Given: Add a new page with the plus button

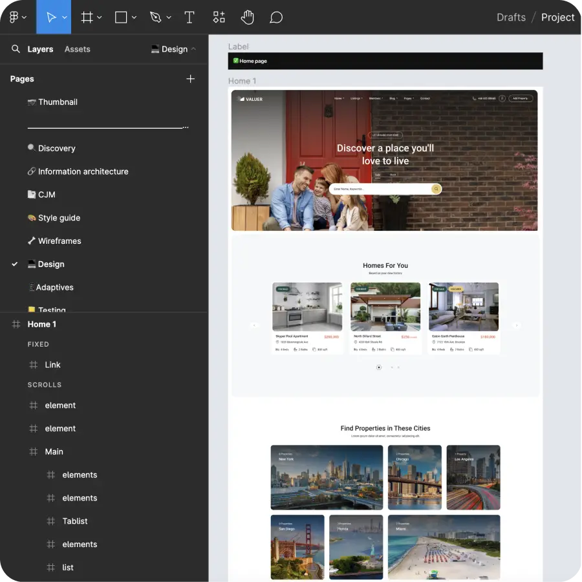Looking at the screenshot, I should [191, 78].
